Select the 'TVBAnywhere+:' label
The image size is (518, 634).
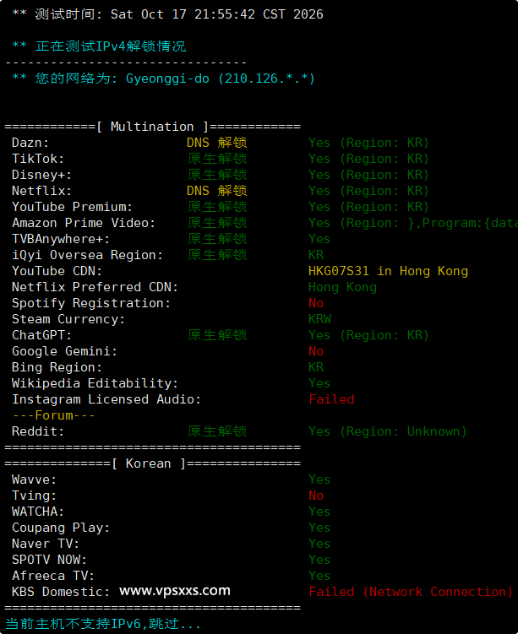[x=61, y=239]
